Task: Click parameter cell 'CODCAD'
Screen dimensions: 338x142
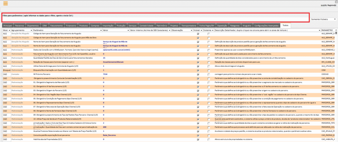Action: (x=325, y=74)
